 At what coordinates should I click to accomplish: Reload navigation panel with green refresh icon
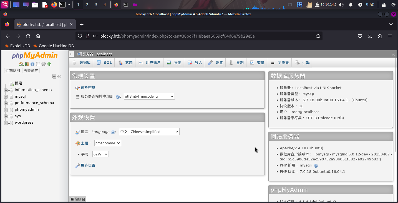coord(49,64)
